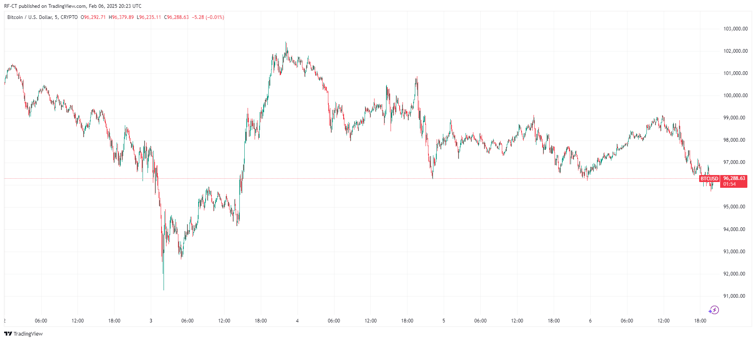The height and width of the screenshot is (341, 756).
Task: Click the −5.28 (−0.01%) change readout
Action: click(208, 17)
